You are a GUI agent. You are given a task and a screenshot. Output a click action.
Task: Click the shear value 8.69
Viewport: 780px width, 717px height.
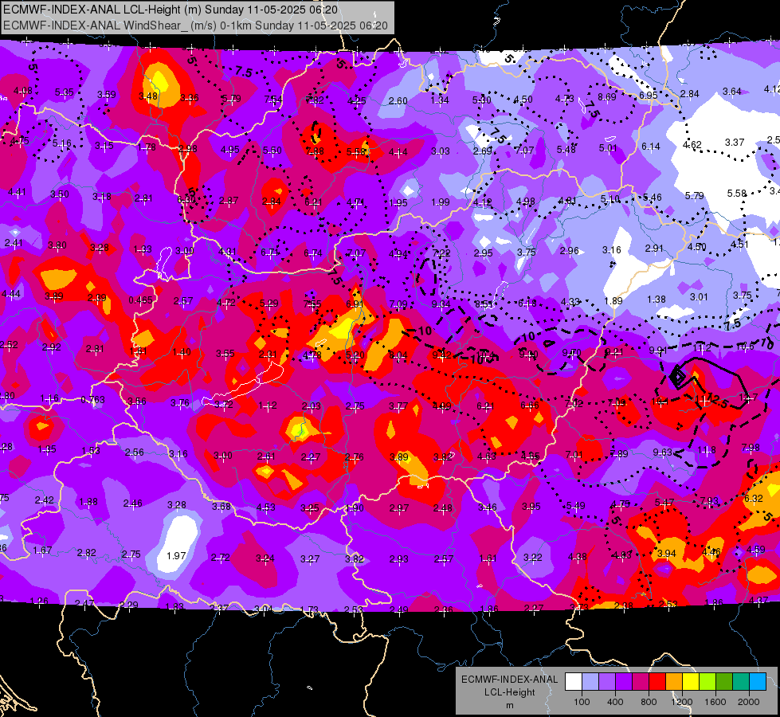[x=607, y=96]
